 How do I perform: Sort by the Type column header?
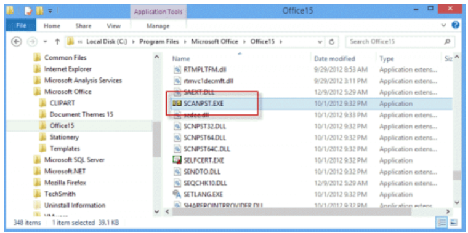point(387,59)
